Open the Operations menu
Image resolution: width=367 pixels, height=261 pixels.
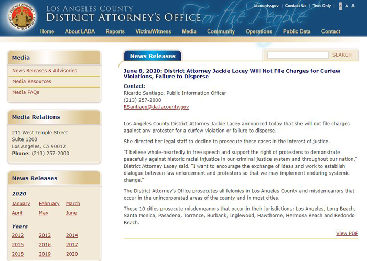[x=259, y=31]
